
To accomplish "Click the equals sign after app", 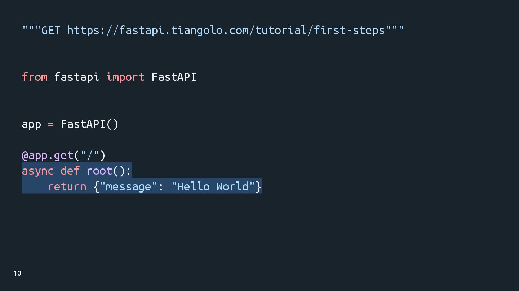I will coord(51,124).
